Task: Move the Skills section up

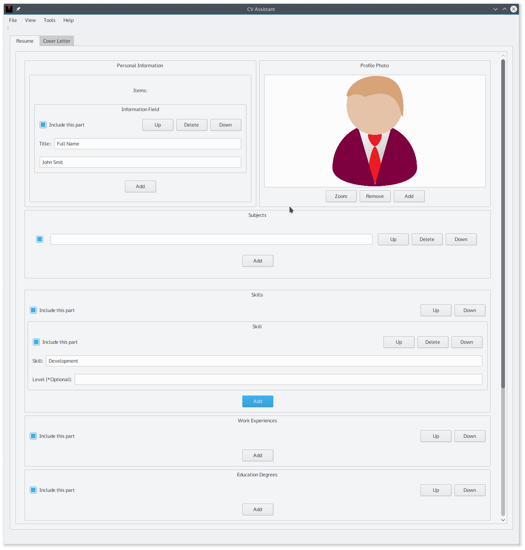Action: (436, 311)
